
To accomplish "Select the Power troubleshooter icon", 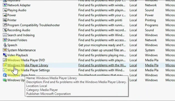I will (5, 15).
